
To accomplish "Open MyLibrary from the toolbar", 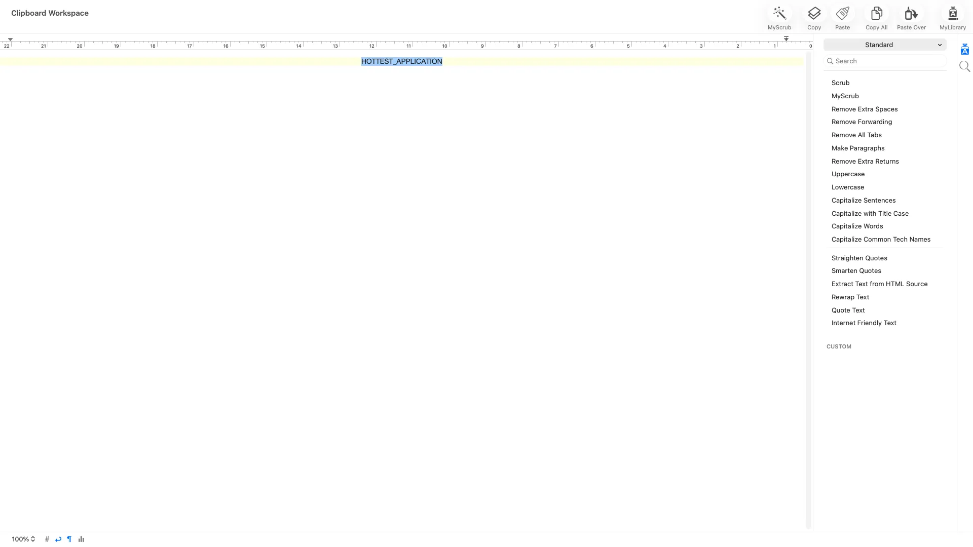I will (x=952, y=14).
